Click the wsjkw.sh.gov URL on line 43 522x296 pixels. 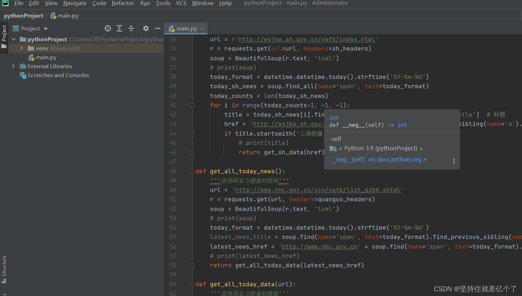[288, 124]
